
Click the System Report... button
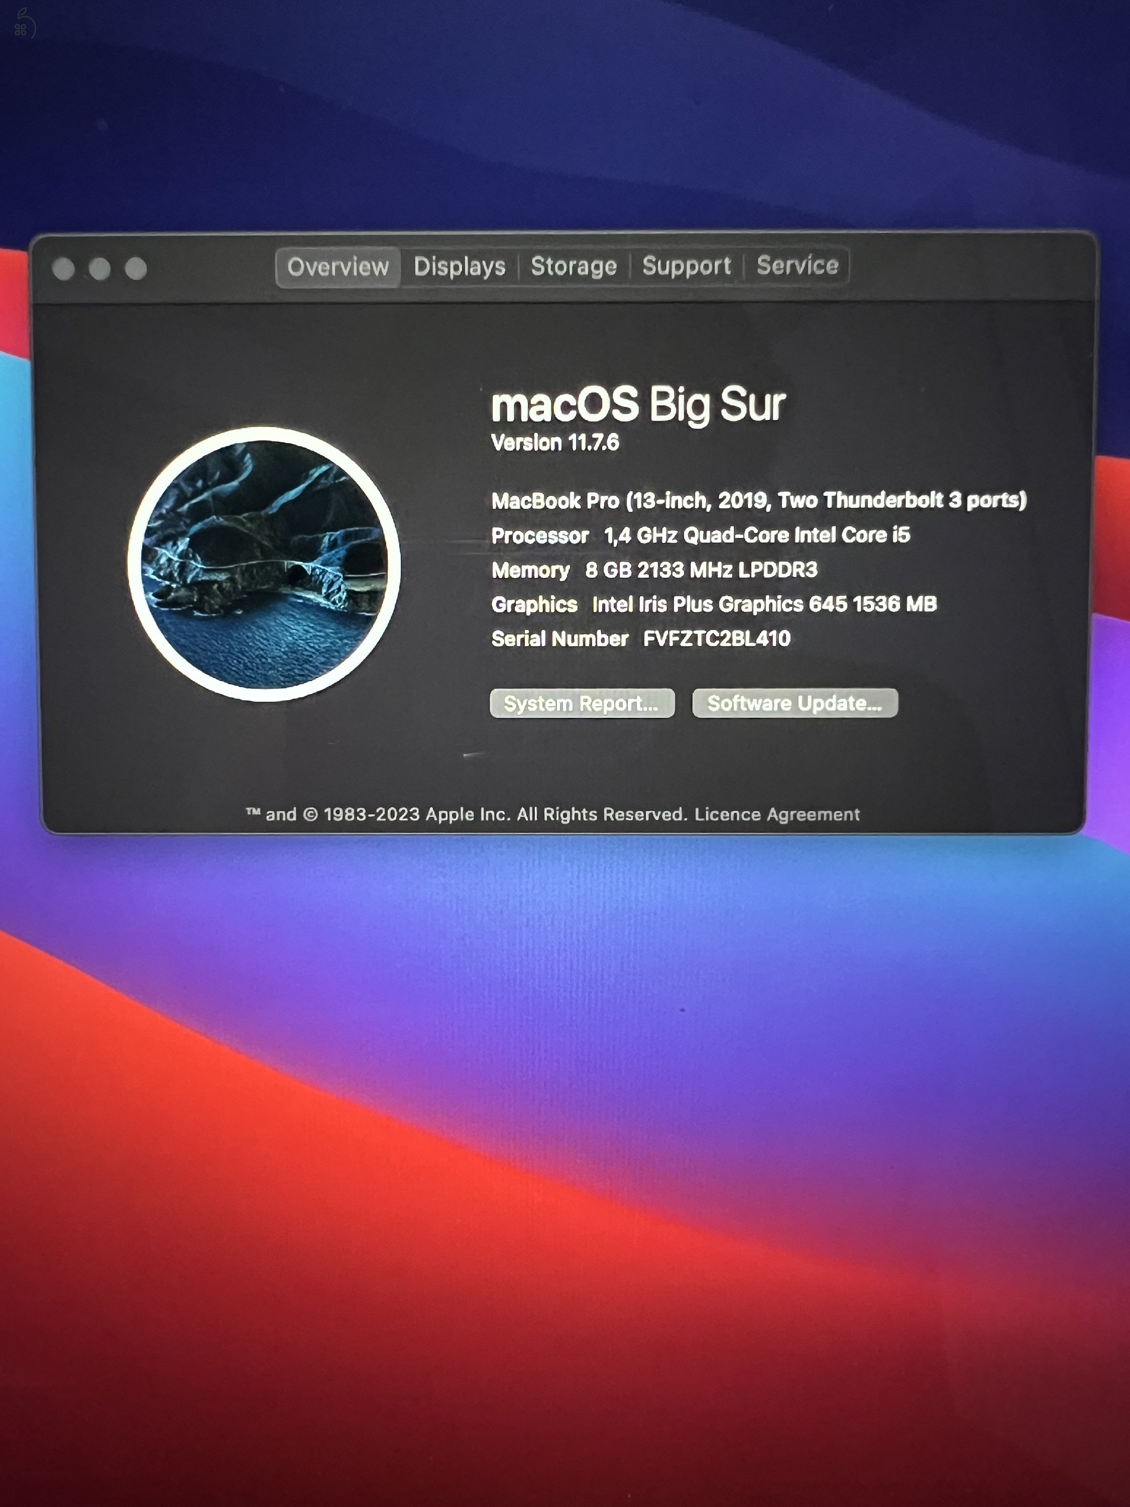click(582, 703)
